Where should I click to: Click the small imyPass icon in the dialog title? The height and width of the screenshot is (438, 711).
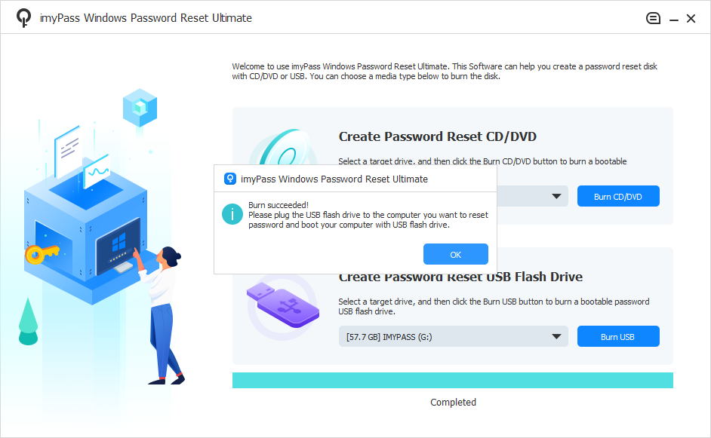coord(230,179)
